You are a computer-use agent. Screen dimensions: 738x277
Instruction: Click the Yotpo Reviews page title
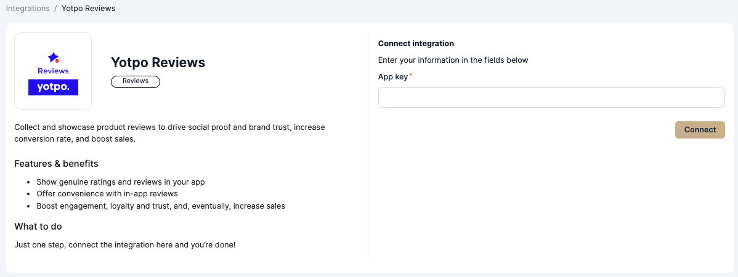pyautogui.click(x=158, y=62)
